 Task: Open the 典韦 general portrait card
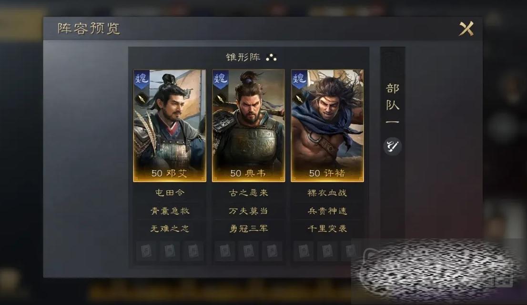[x=248, y=126]
